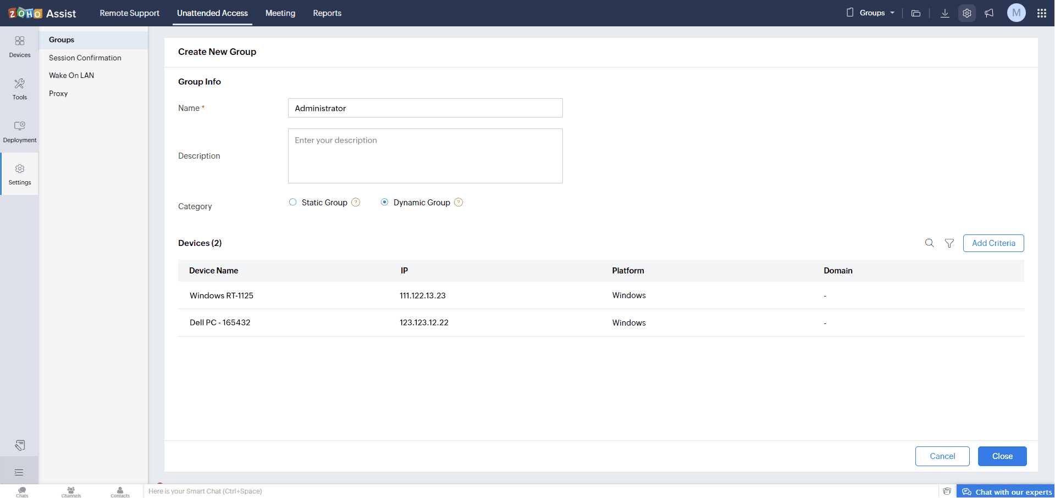Select the Static Group radio button
This screenshot has width=1055, height=498.
click(293, 203)
